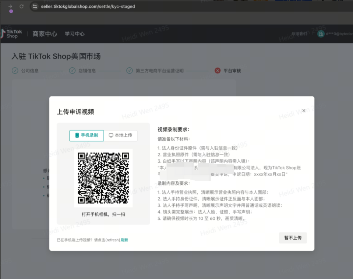Click 第三方电商平台运营证明 step label

[x=160, y=71]
